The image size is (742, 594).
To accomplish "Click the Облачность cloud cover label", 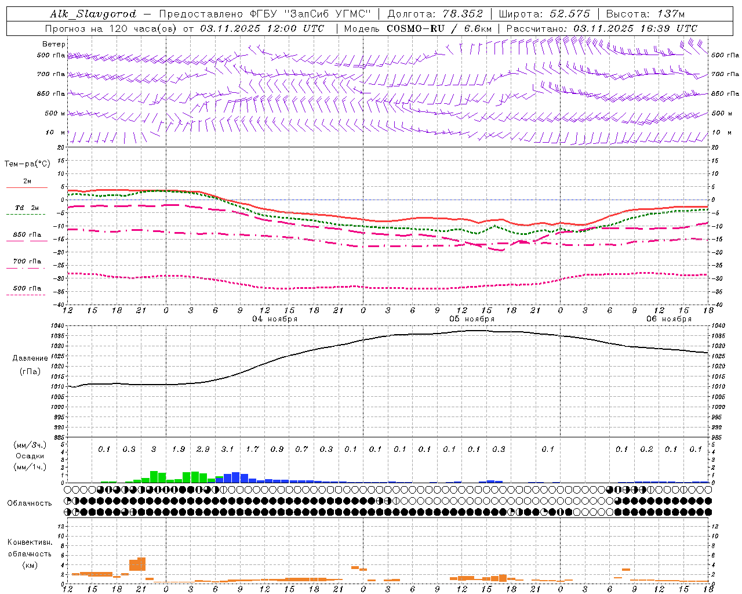I will [30, 504].
